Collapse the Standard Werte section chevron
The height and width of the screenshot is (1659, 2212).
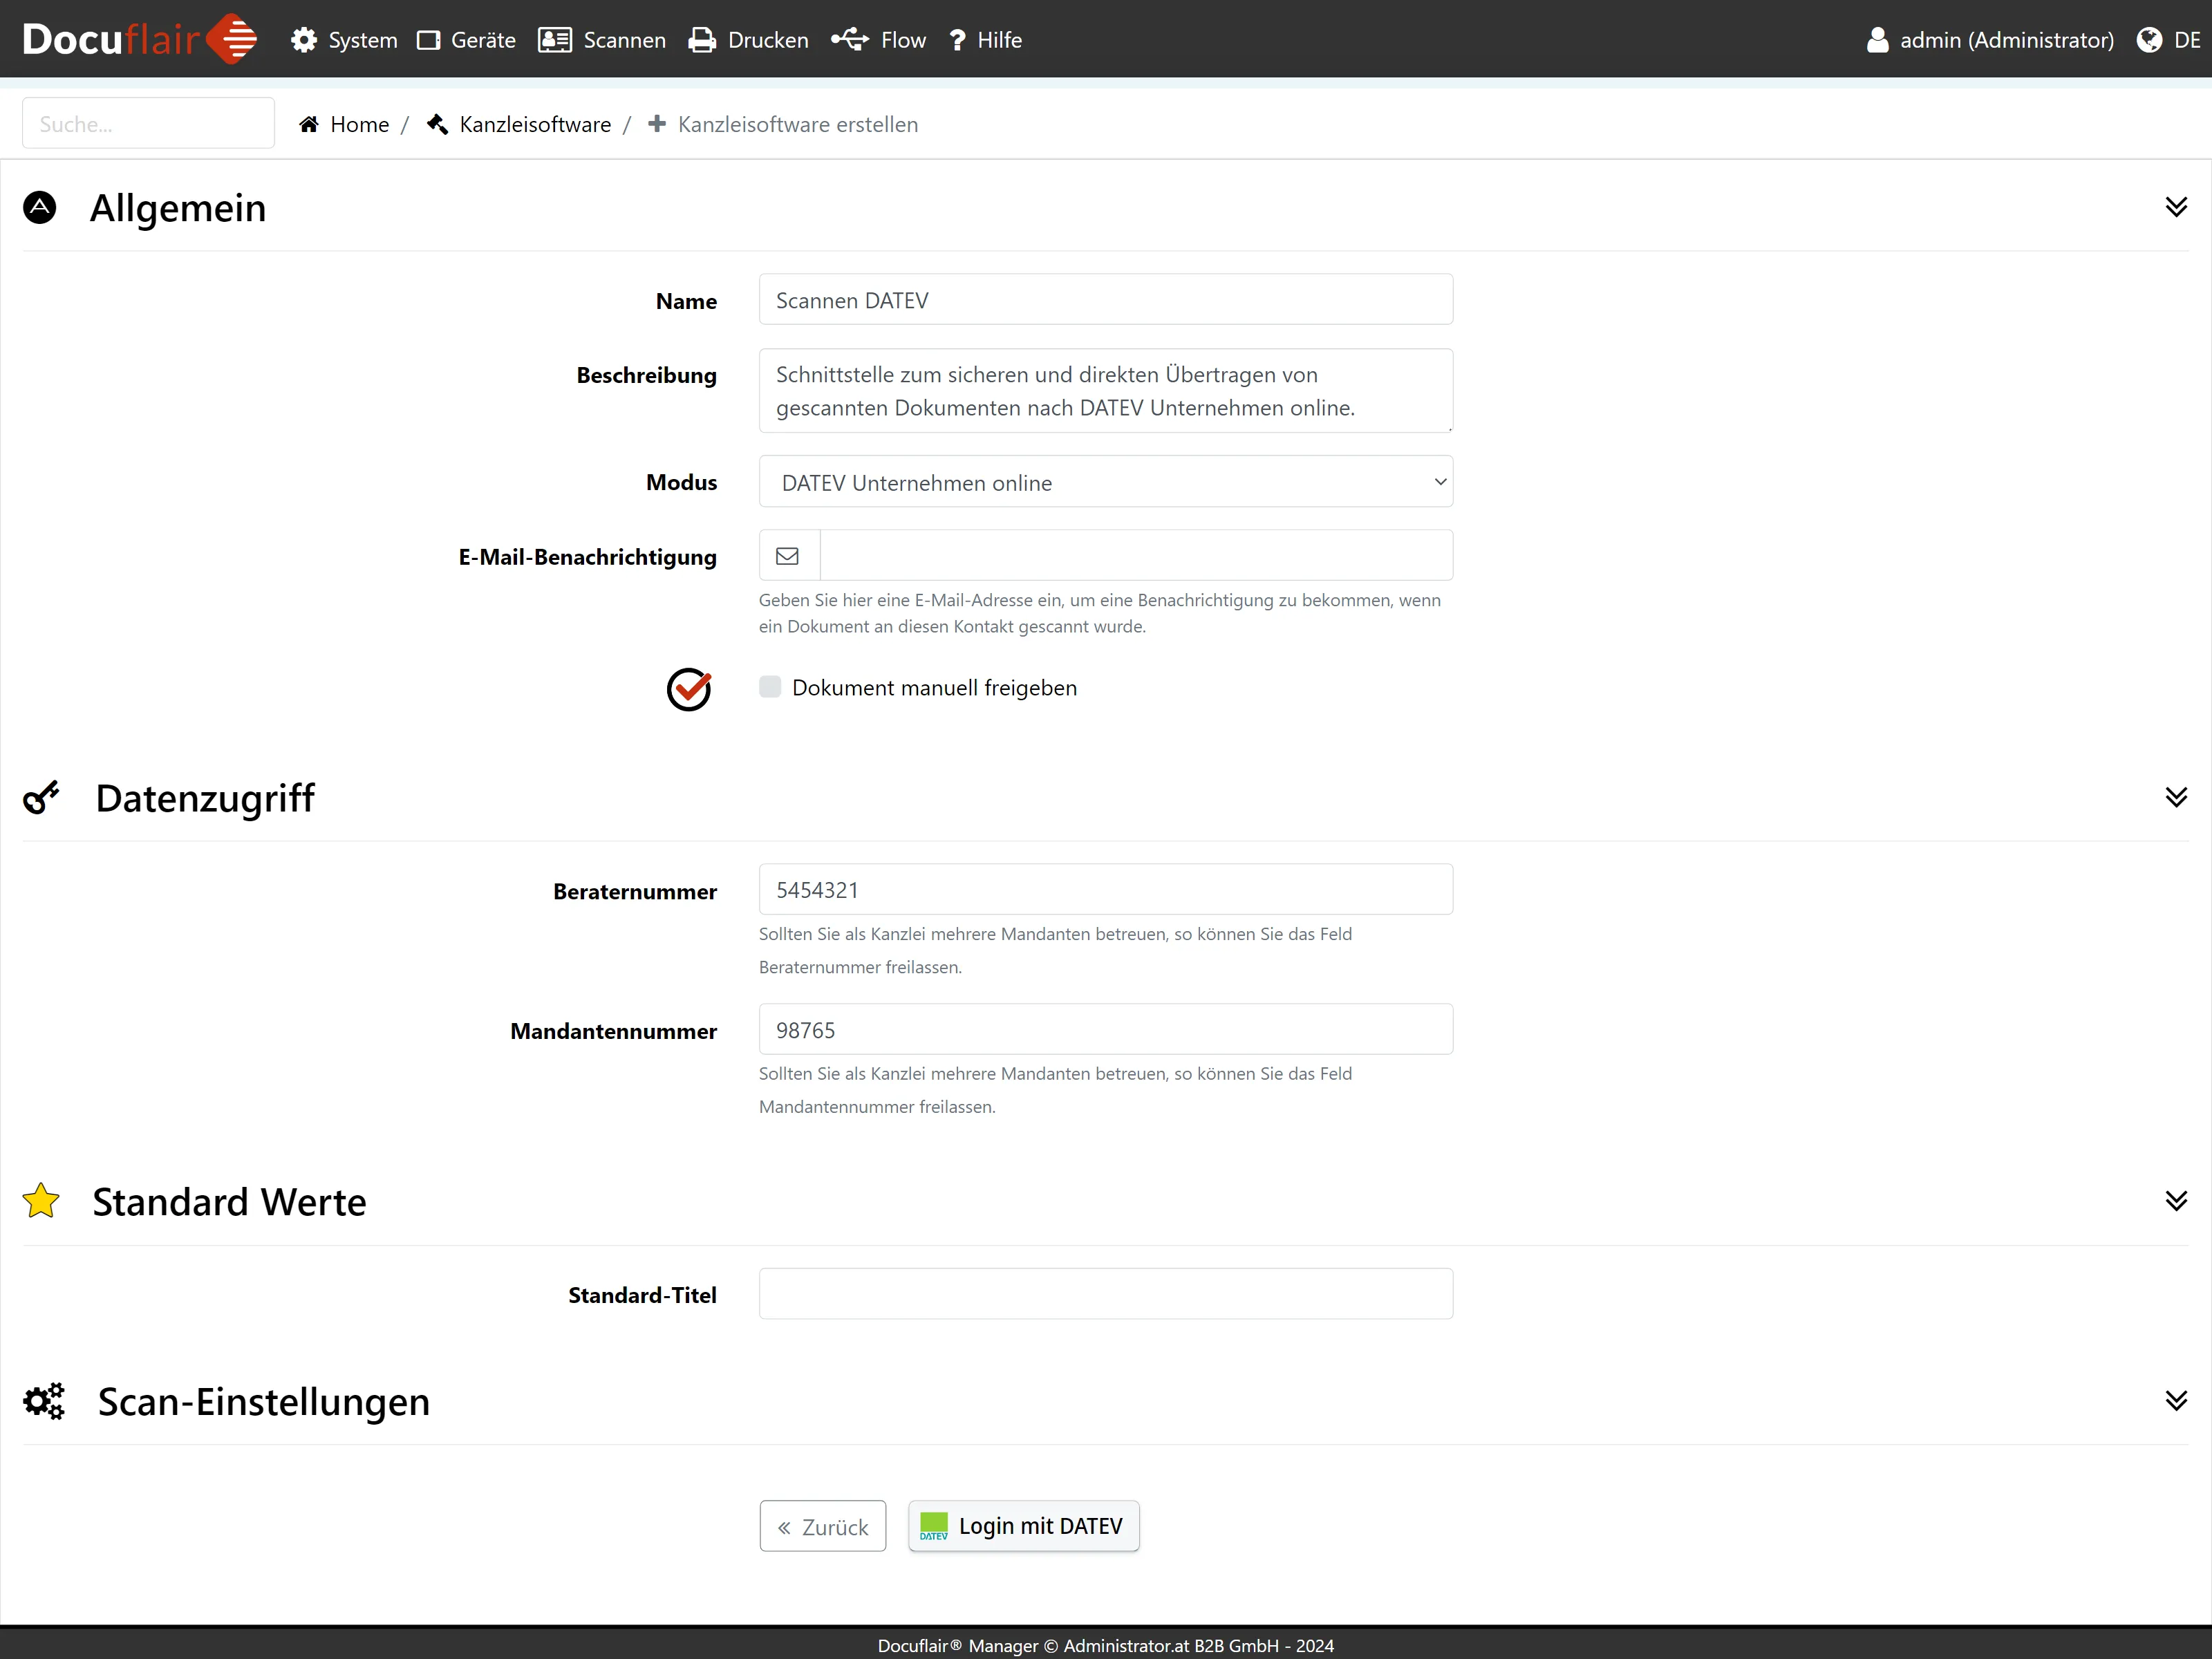(2176, 1201)
